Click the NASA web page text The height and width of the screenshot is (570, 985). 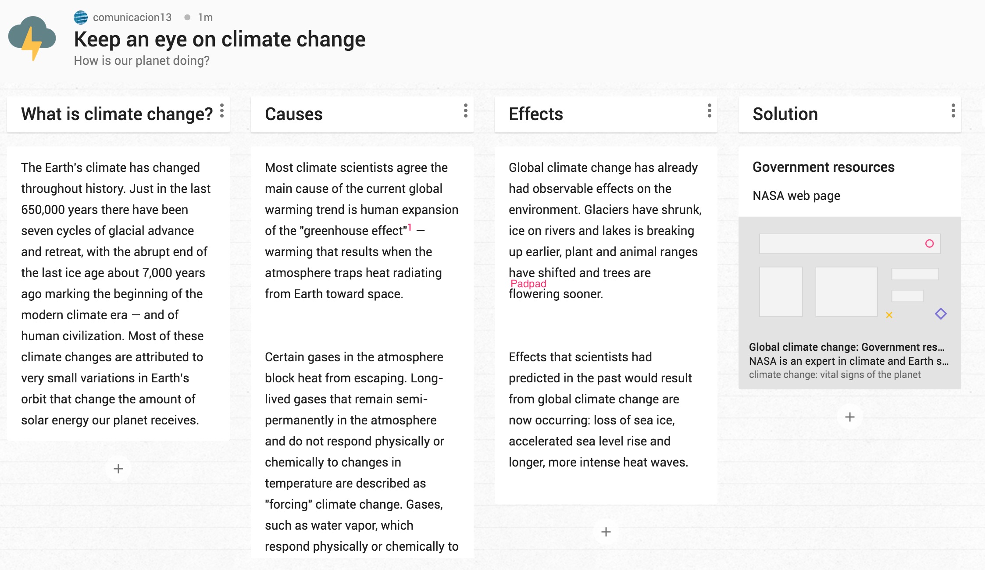pyautogui.click(x=796, y=196)
